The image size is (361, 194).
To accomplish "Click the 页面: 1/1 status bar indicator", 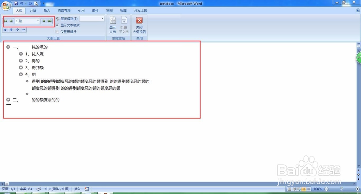I will 9,189.
